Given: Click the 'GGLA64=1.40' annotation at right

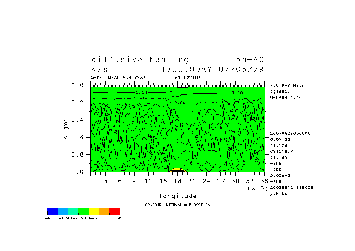Looking at the screenshot, I should (286, 97).
